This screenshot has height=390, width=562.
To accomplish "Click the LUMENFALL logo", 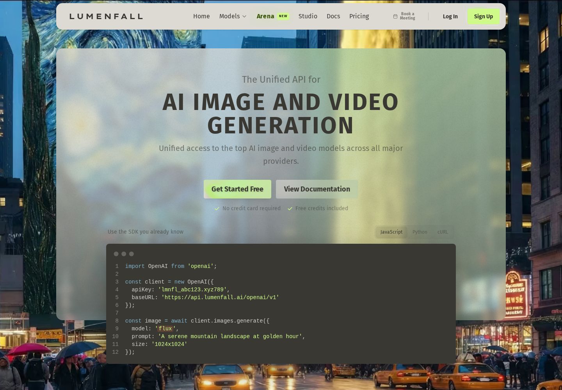I will coord(106,16).
